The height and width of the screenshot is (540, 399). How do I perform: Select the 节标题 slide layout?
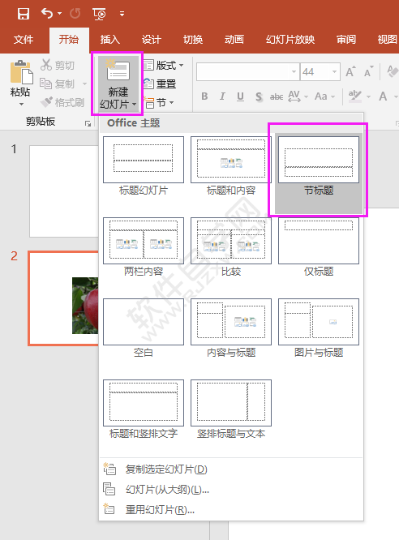(x=319, y=167)
